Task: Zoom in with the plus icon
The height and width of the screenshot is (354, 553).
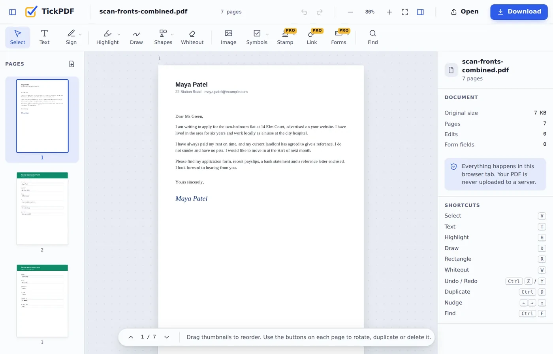Action: pyautogui.click(x=389, y=12)
